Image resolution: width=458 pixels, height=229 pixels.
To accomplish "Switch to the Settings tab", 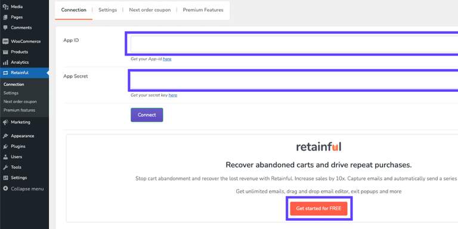I will 107,10.
